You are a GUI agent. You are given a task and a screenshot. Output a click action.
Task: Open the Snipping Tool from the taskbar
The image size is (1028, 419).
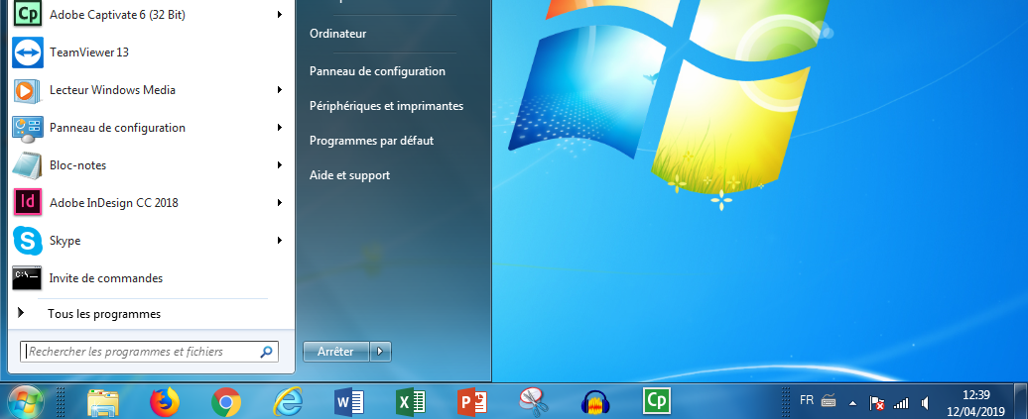coord(534,402)
